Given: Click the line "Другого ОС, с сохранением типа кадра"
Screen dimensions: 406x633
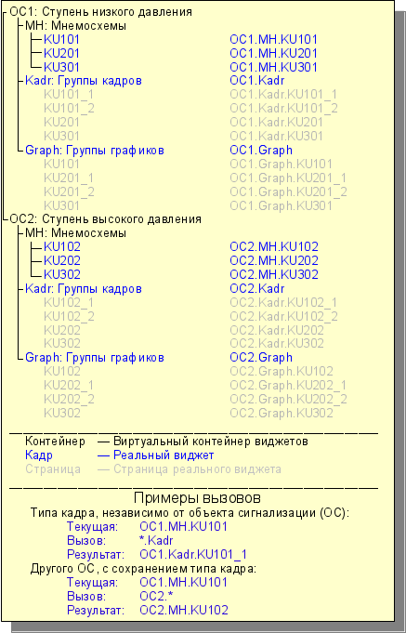Looking at the screenshot, I should click(143, 569).
